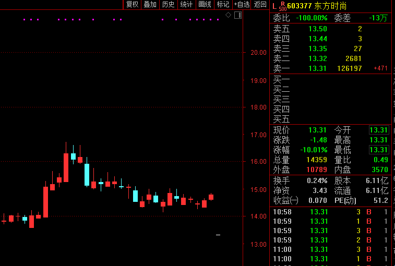Click the 委比 value -100.00%

[x=312, y=18]
